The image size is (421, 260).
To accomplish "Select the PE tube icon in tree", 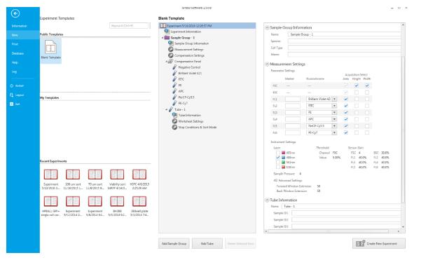I will pyautogui.click(x=174, y=85).
